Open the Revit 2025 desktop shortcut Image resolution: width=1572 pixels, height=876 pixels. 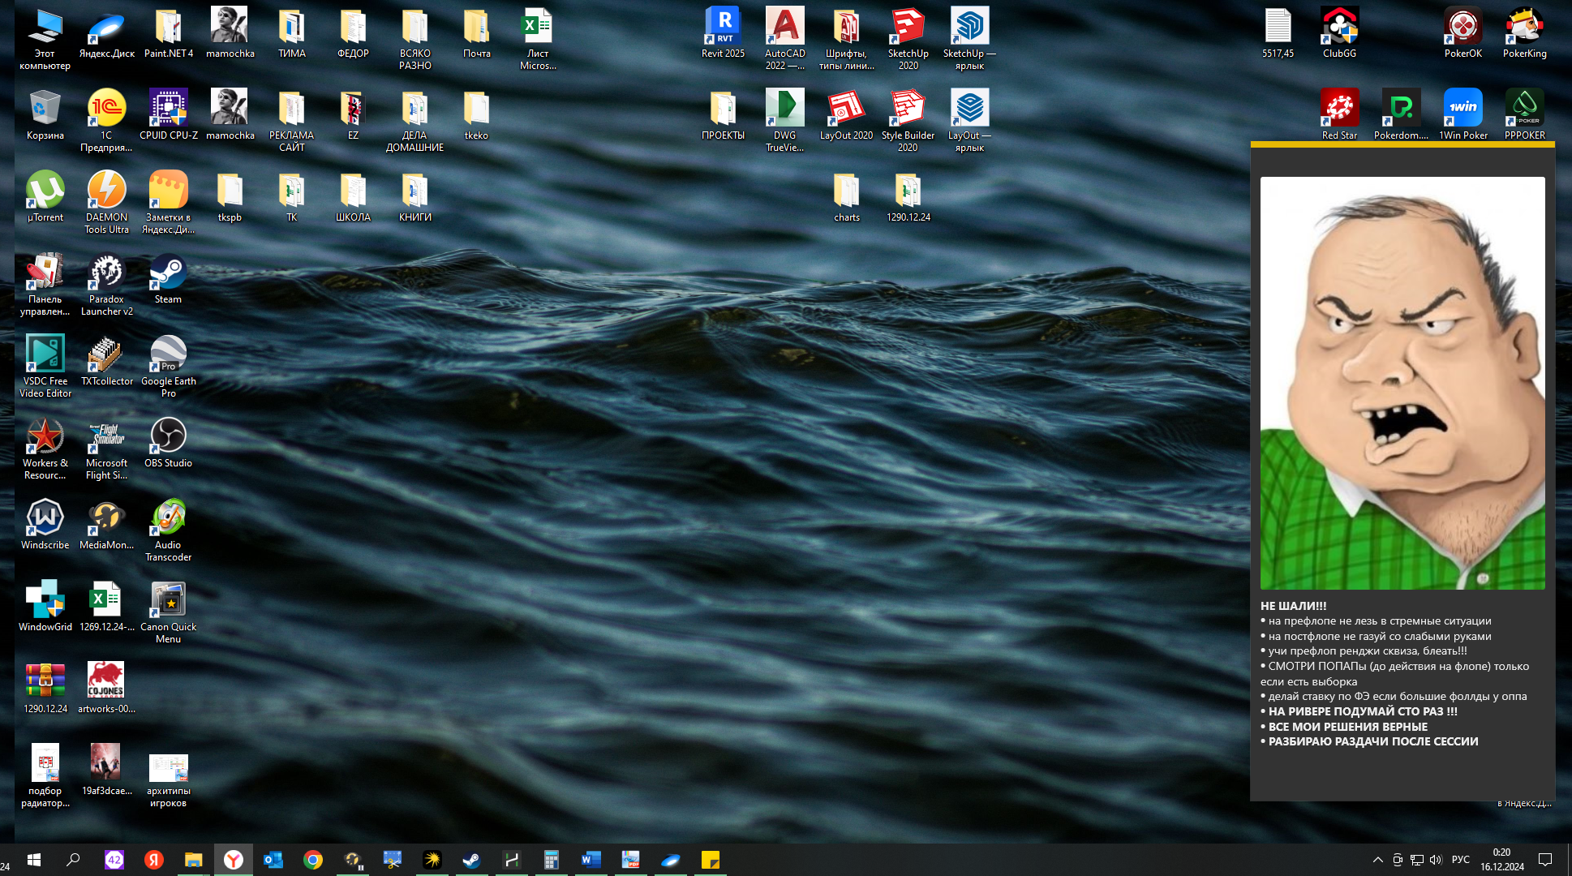[723, 33]
